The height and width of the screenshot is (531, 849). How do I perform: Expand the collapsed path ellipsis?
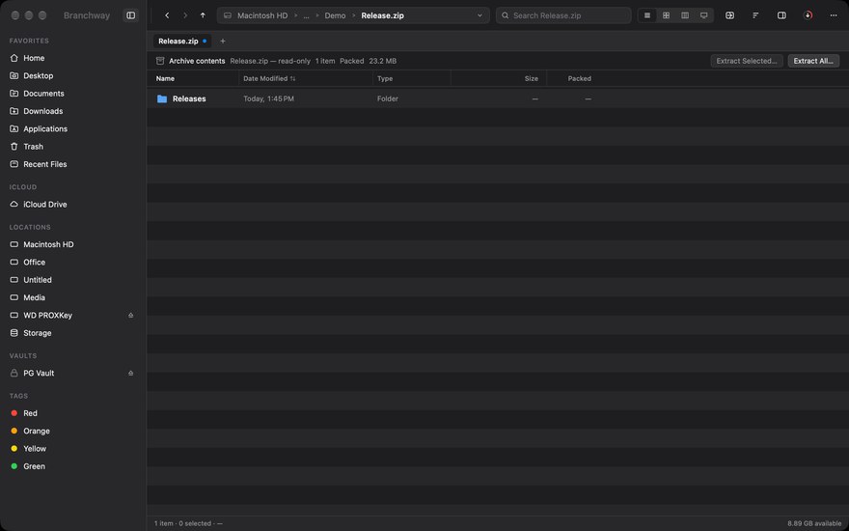(306, 15)
